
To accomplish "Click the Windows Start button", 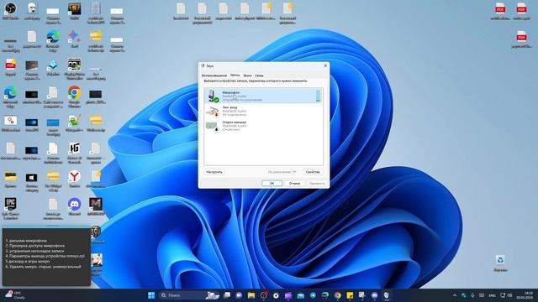I will 151,295.
